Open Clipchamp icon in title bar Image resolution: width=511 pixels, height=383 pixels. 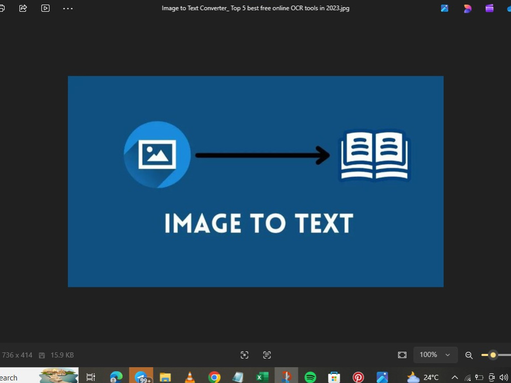click(x=490, y=8)
